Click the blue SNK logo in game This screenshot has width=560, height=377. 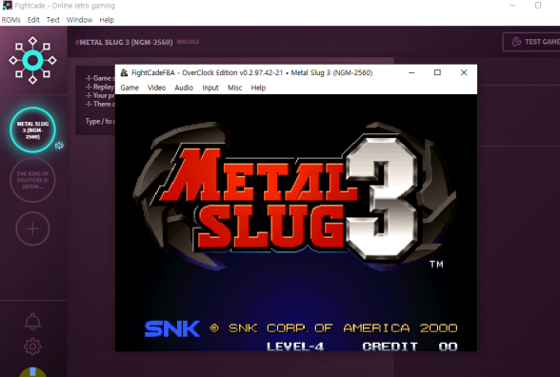172,328
